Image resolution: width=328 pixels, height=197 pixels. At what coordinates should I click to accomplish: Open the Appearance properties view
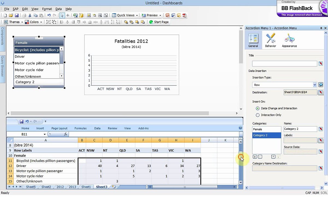(289, 40)
